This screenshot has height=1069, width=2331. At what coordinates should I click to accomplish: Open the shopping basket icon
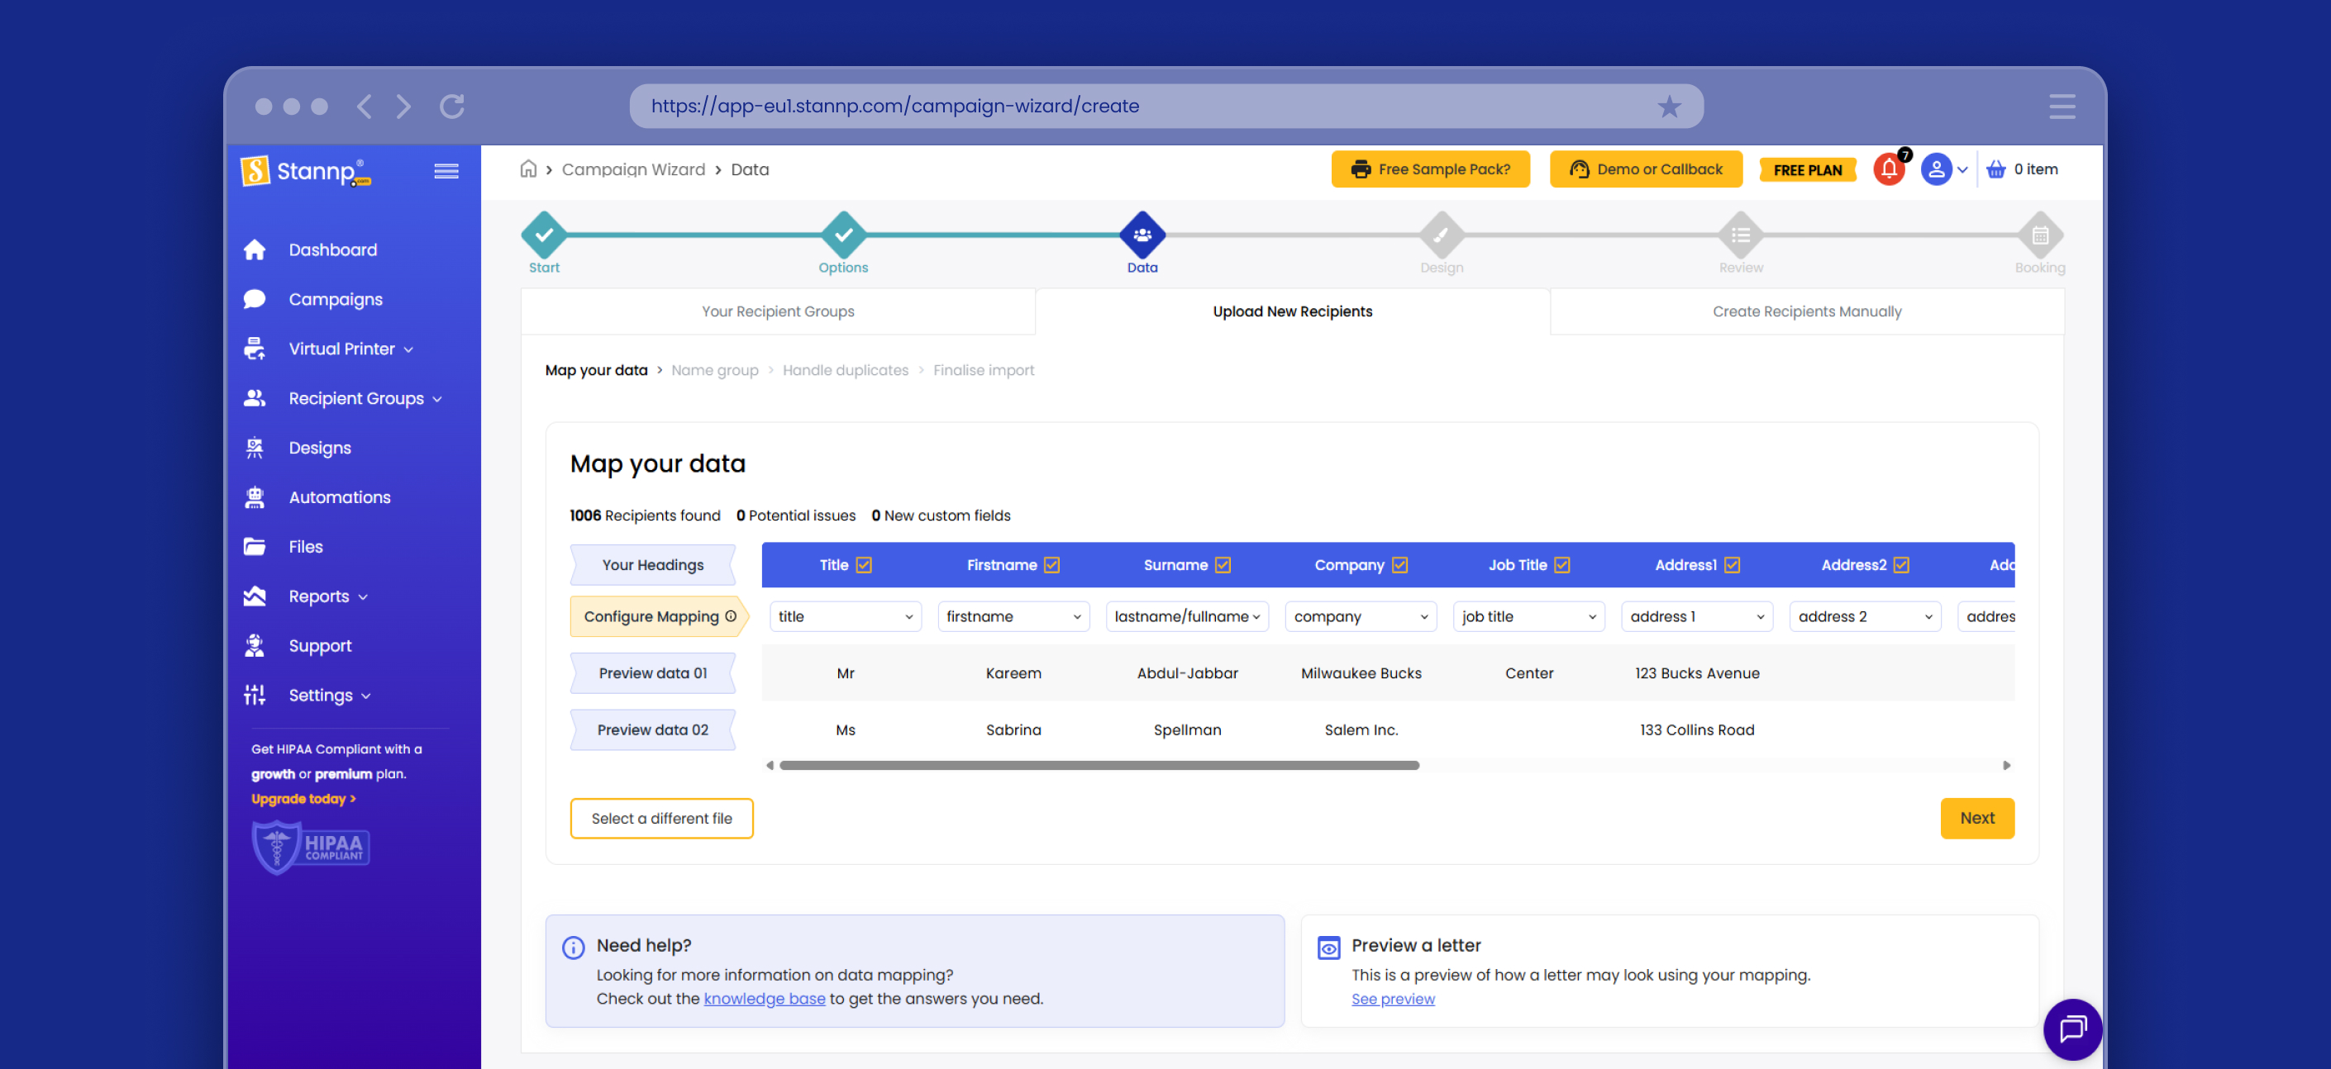[x=1995, y=169]
